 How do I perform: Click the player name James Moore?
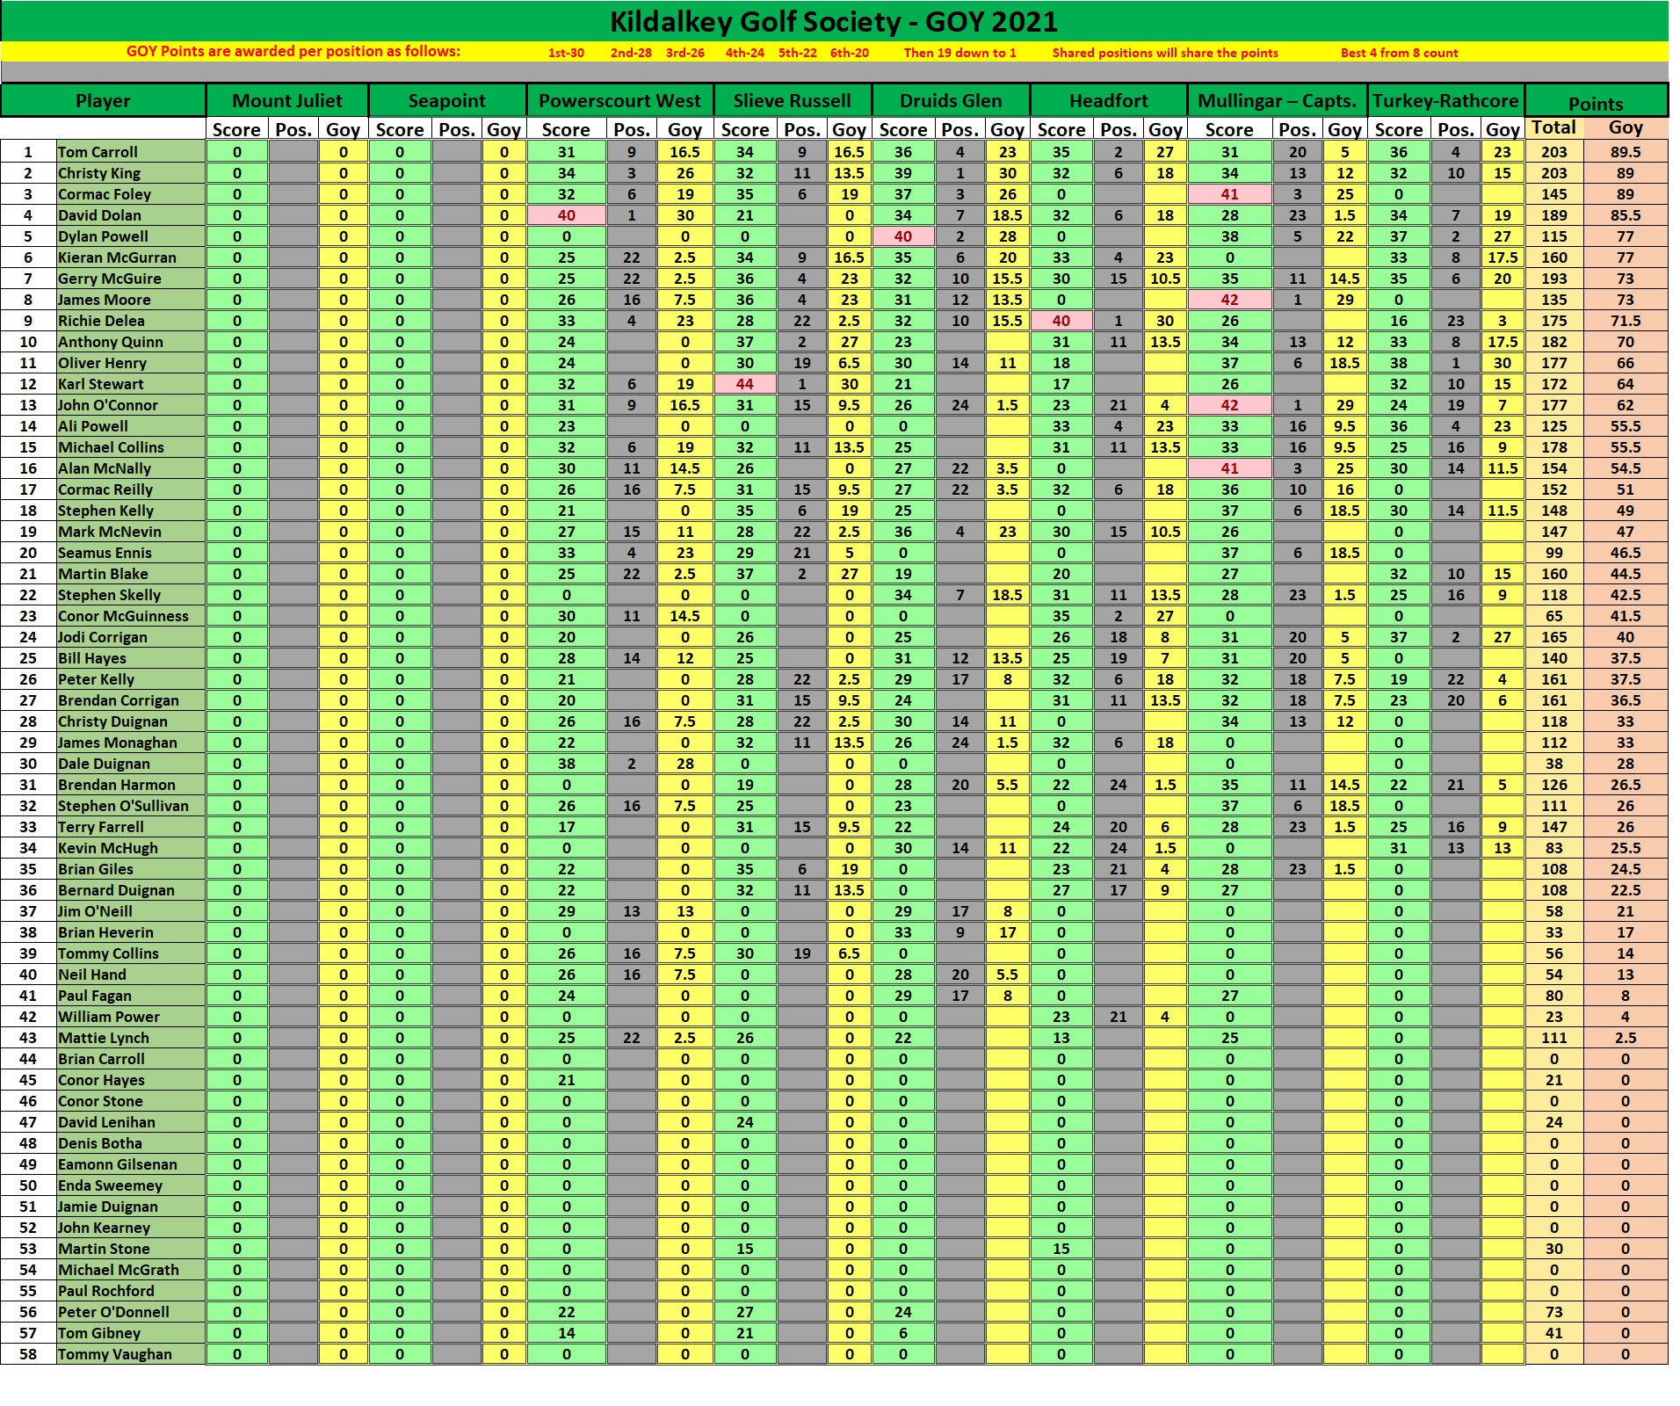[x=104, y=300]
